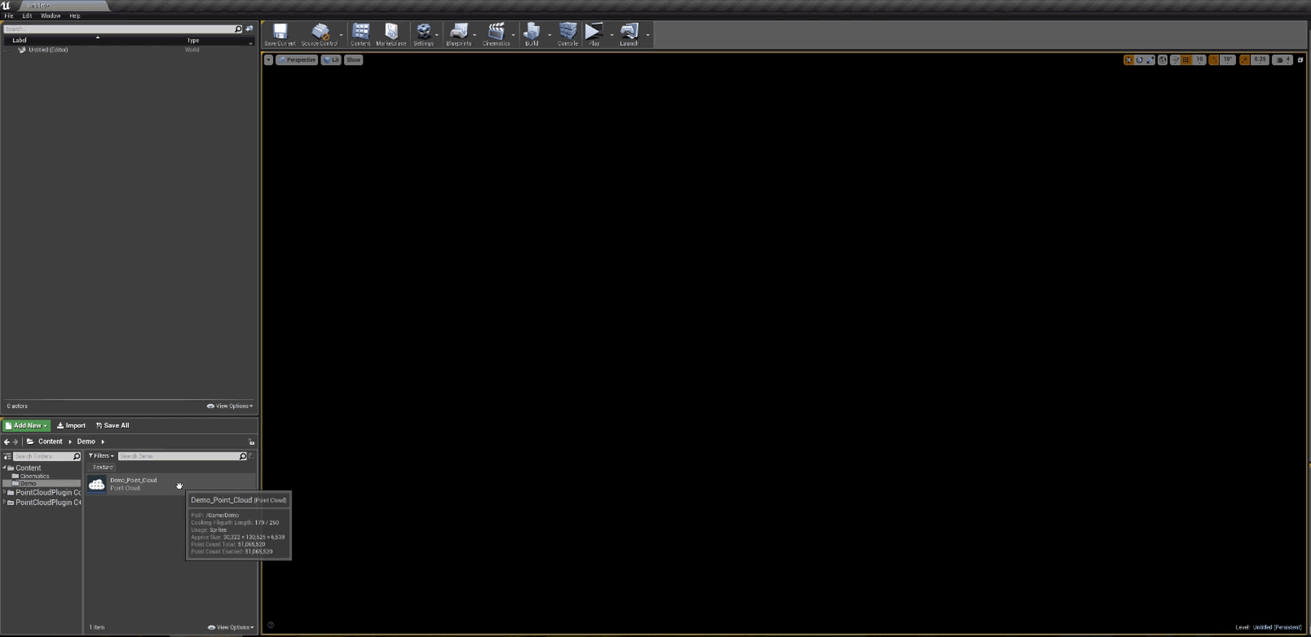Open the Filters dropdown in Content Browser
The width and height of the screenshot is (1311, 637).
point(101,456)
